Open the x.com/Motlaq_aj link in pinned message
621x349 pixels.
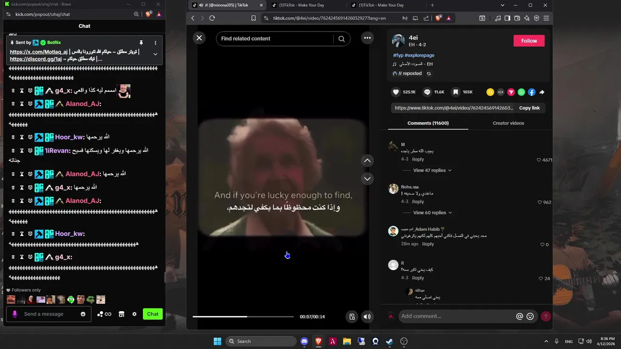[39, 52]
